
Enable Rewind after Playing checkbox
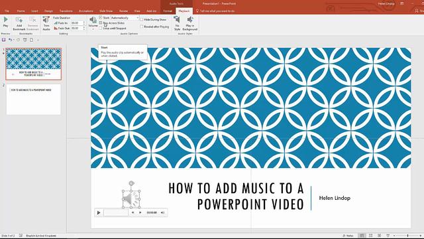coord(141,27)
